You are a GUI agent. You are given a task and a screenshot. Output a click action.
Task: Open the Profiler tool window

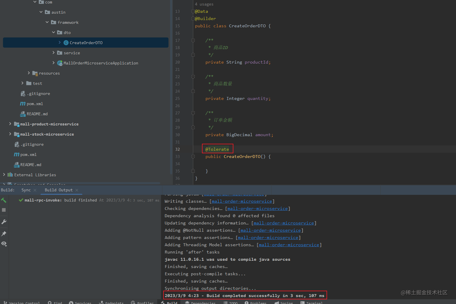[x=142, y=303]
